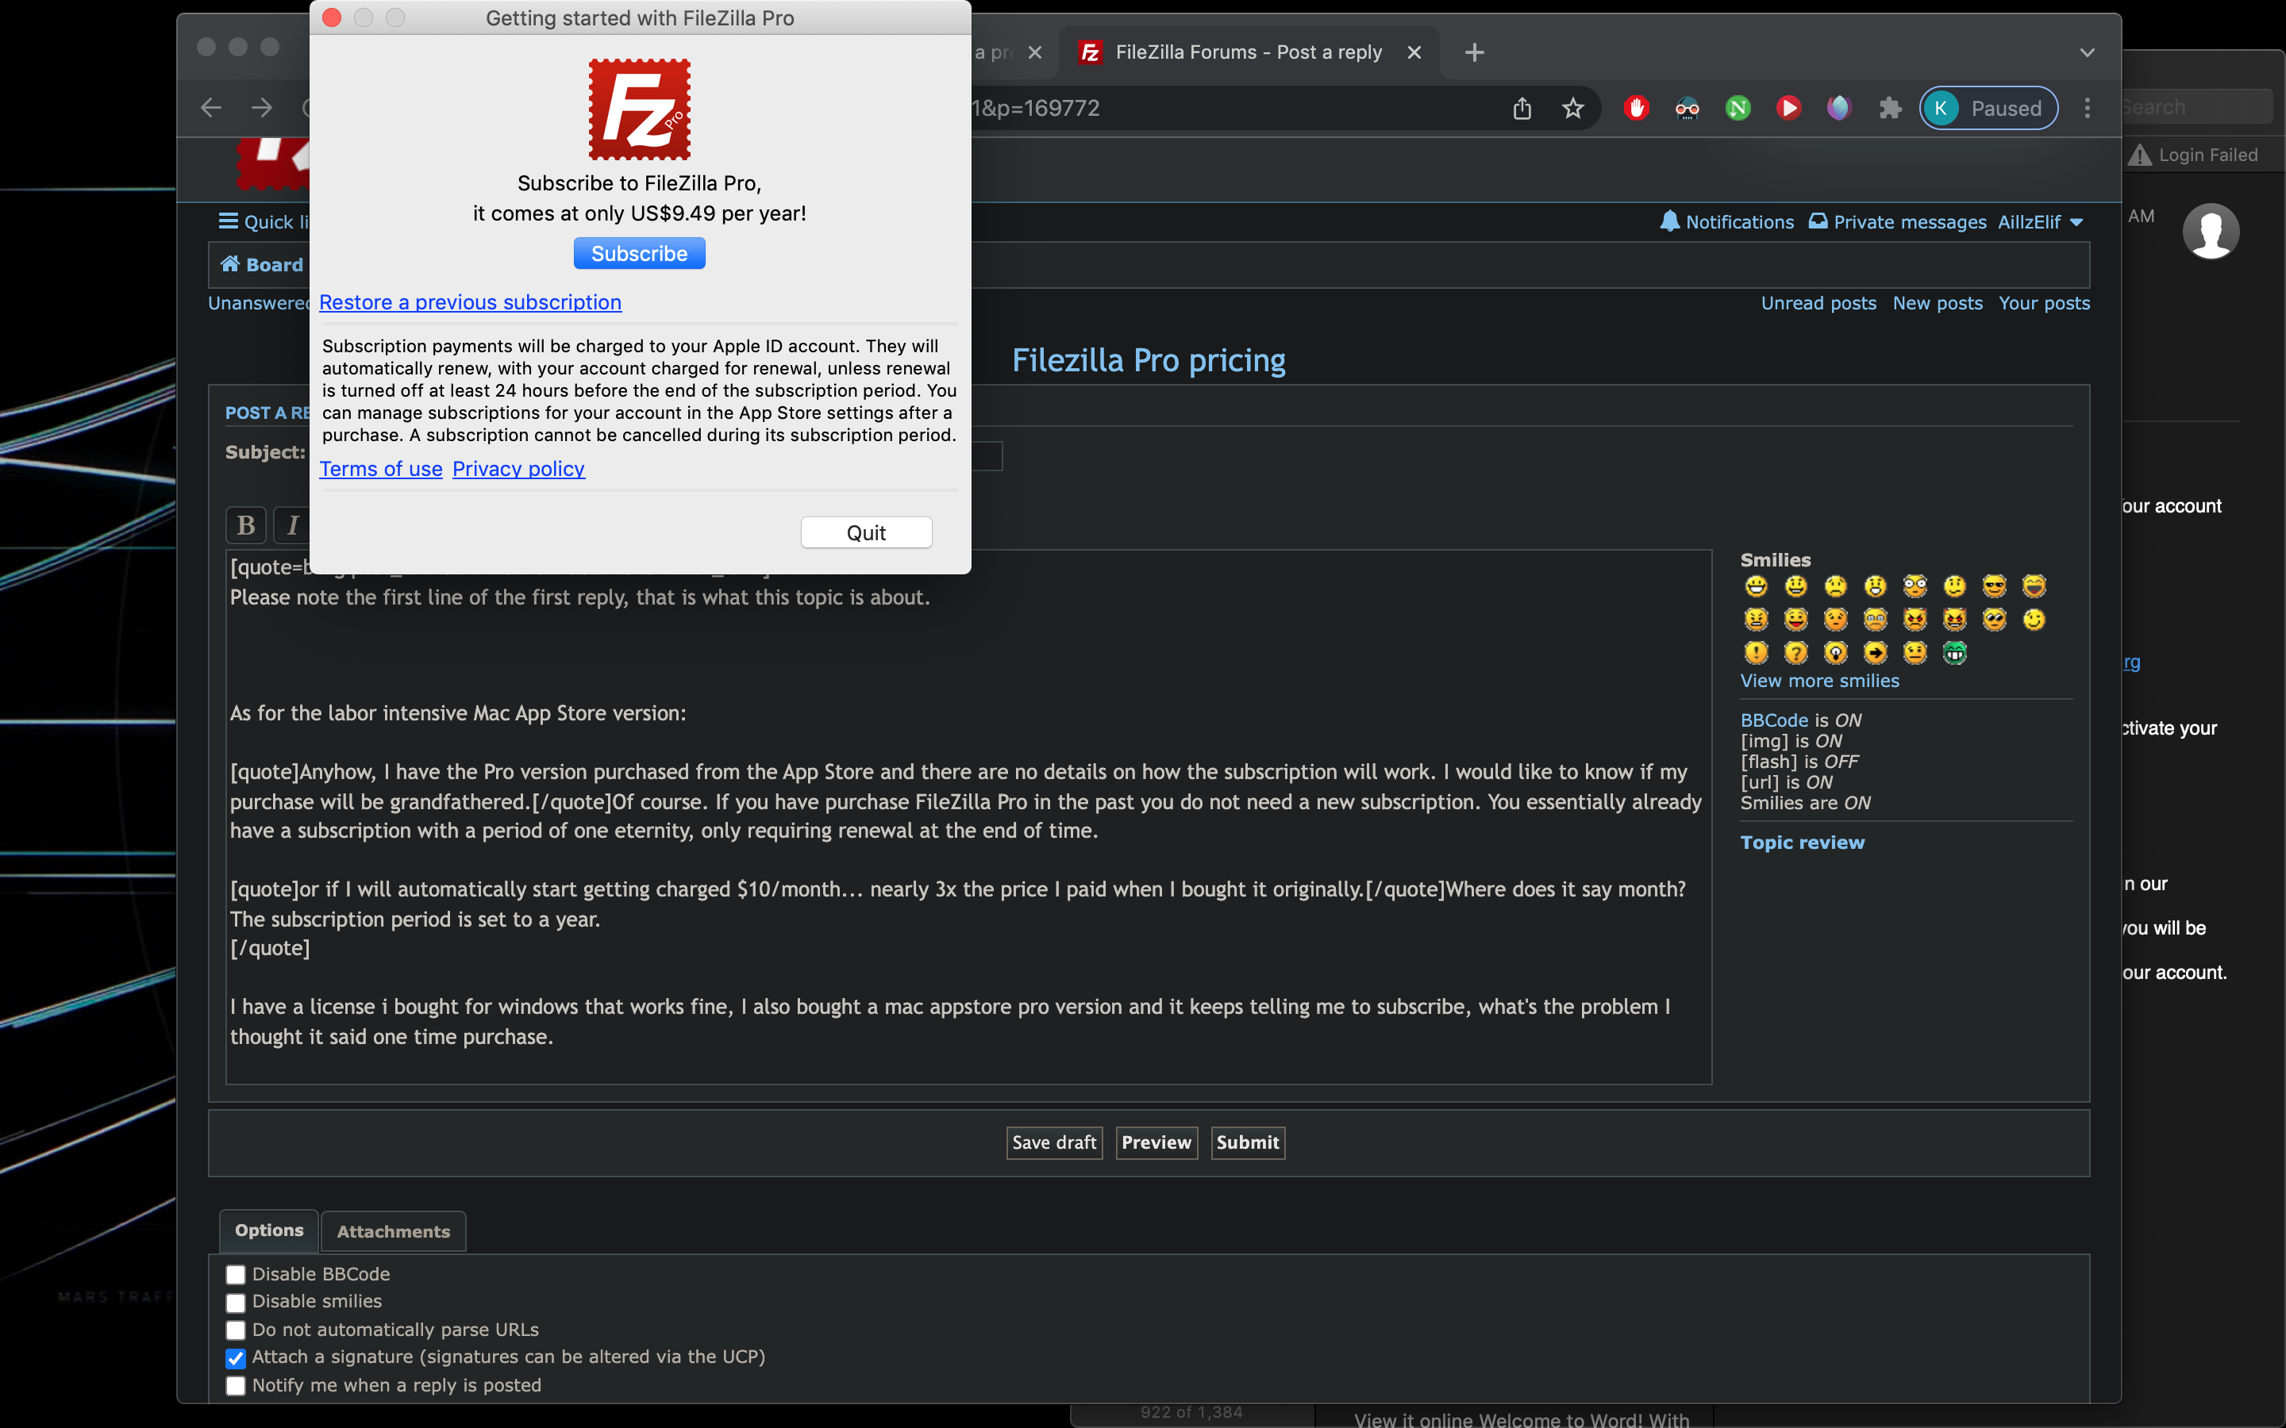Select the Options tab
Image resolution: width=2286 pixels, height=1428 pixels.
[268, 1227]
